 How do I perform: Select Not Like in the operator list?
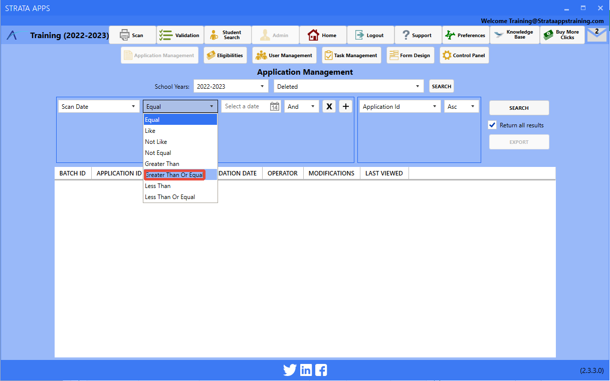click(180, 141)
